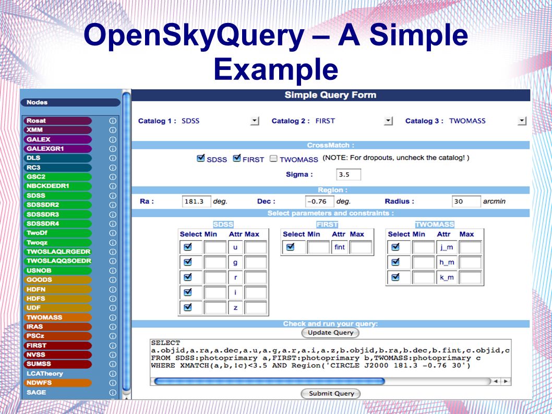The image size is (552, 414).
Task: Click the Dec input field
Action: (x=320, y=202)
